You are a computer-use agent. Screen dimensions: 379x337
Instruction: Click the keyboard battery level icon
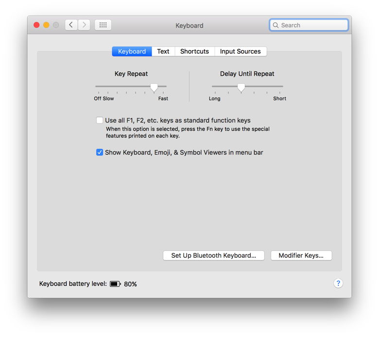point(115,284)
